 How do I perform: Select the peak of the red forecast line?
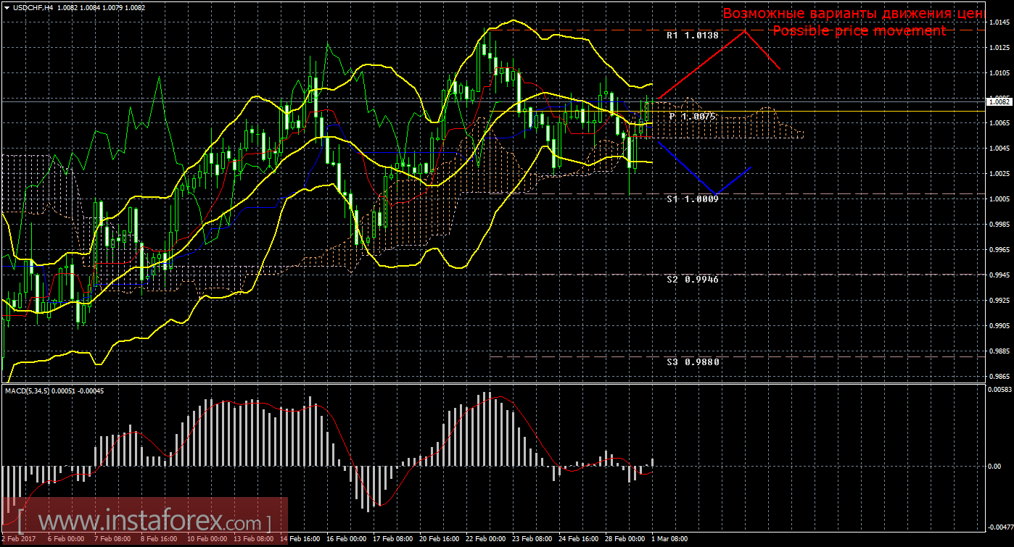point(745,32)
